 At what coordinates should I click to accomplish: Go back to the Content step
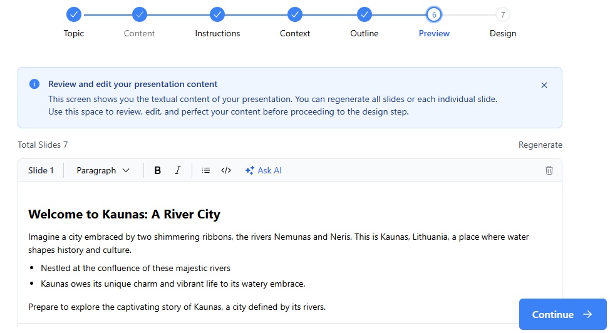(x=140, y=14)
